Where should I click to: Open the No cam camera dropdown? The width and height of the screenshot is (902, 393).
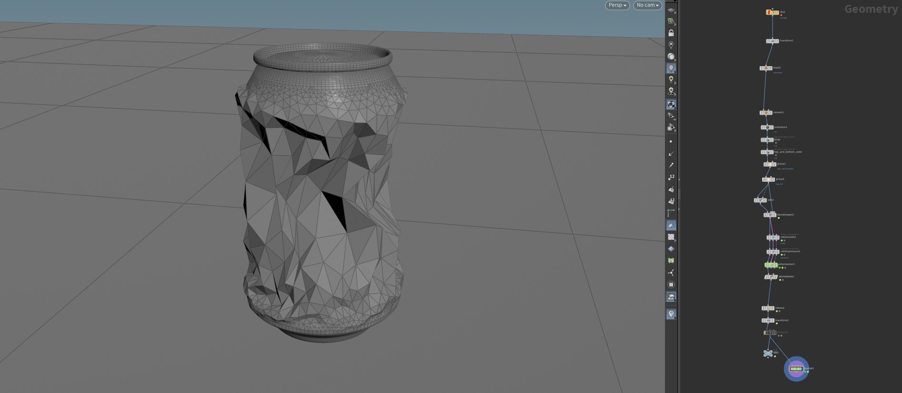[x=647, y=5]
